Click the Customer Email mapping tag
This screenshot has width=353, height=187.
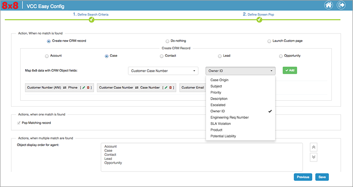pos(193,88)
